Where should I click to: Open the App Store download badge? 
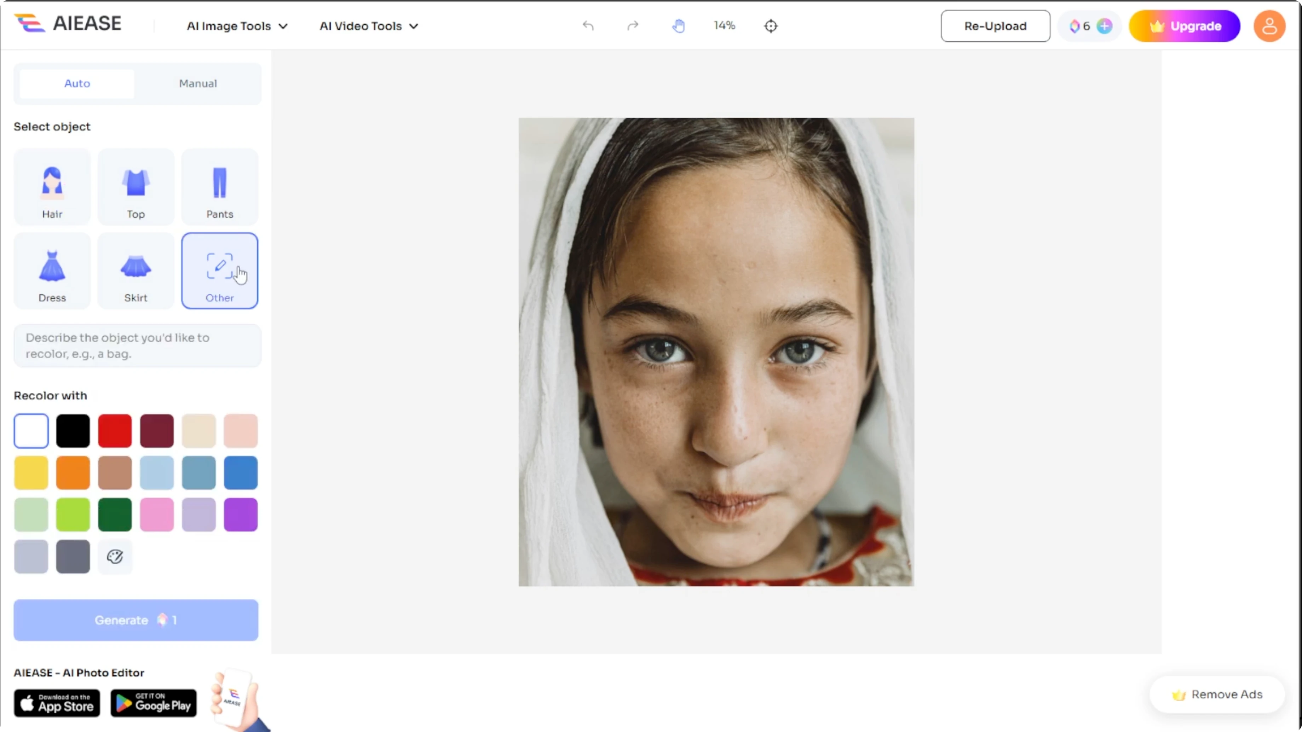coord(57,703)
